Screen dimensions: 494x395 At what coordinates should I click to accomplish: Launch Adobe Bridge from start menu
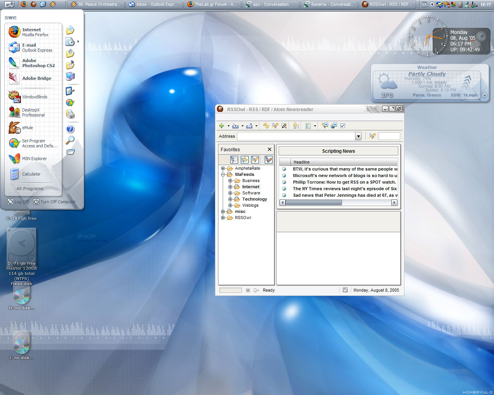pos(34,78)
